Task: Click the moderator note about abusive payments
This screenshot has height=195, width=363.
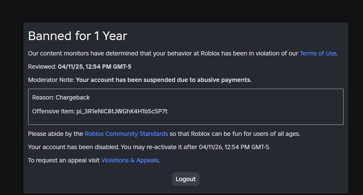Action: [x=164, y=80]
